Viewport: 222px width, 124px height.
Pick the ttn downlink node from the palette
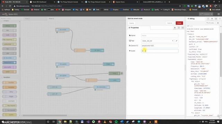pyautogui.click(x=9, y=58)
